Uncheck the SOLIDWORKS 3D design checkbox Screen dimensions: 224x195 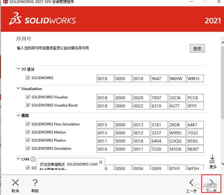click(x=28, y=78)
